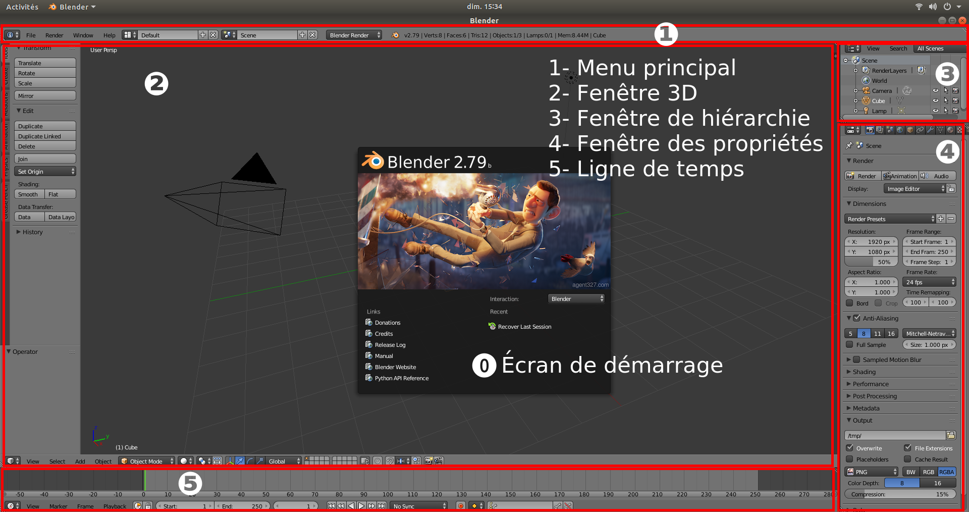Open the Render Layers properties tab icon
The width and height of the screenshot is (969, 512).
tap(880, 130)
